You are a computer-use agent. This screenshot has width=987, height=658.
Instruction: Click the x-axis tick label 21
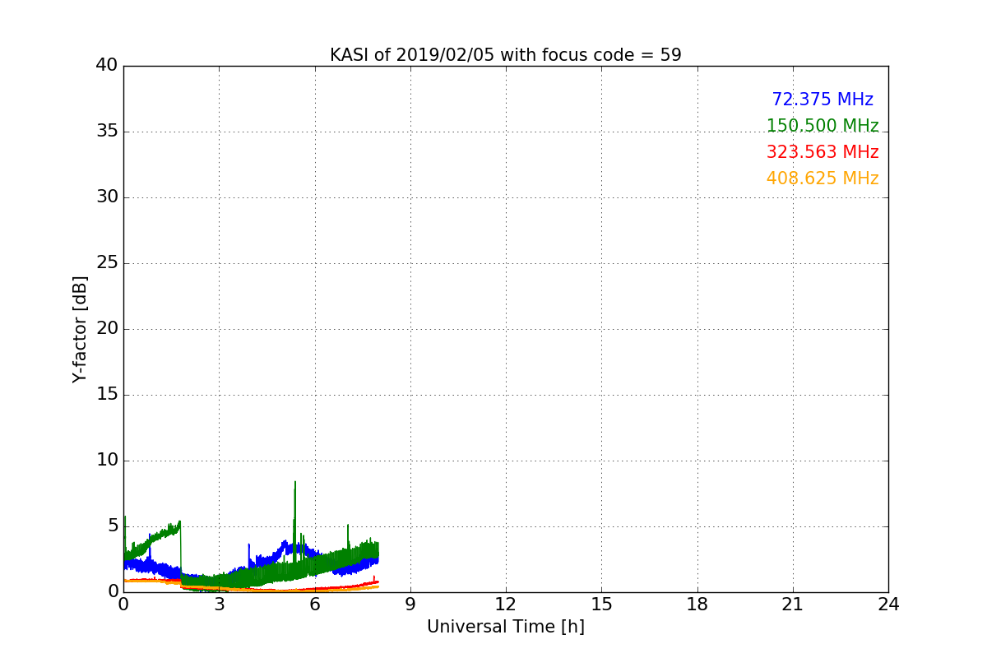(793, 605)
